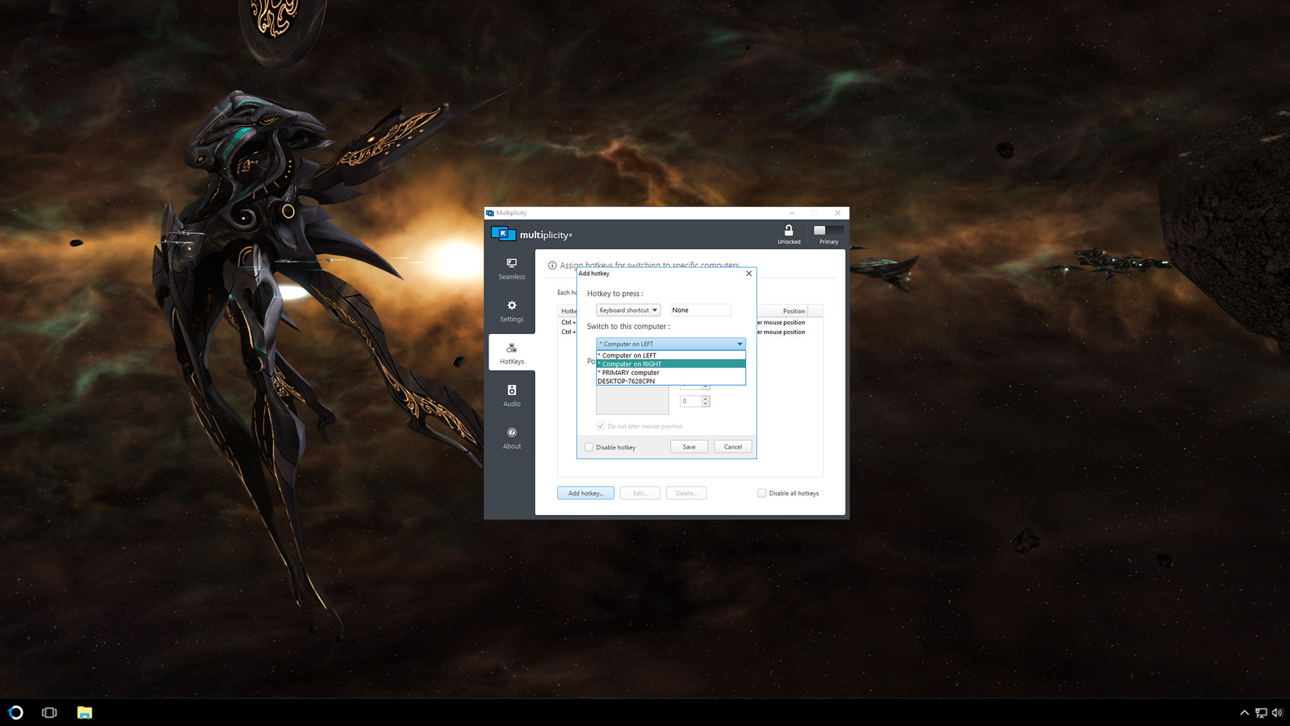
Task: Click the None hotkey input field
Action: tap(699, 310)
